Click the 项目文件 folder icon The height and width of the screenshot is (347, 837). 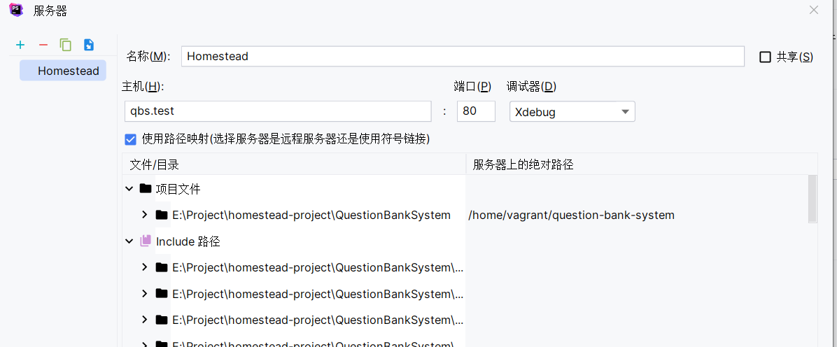click(x=145, y=188)
